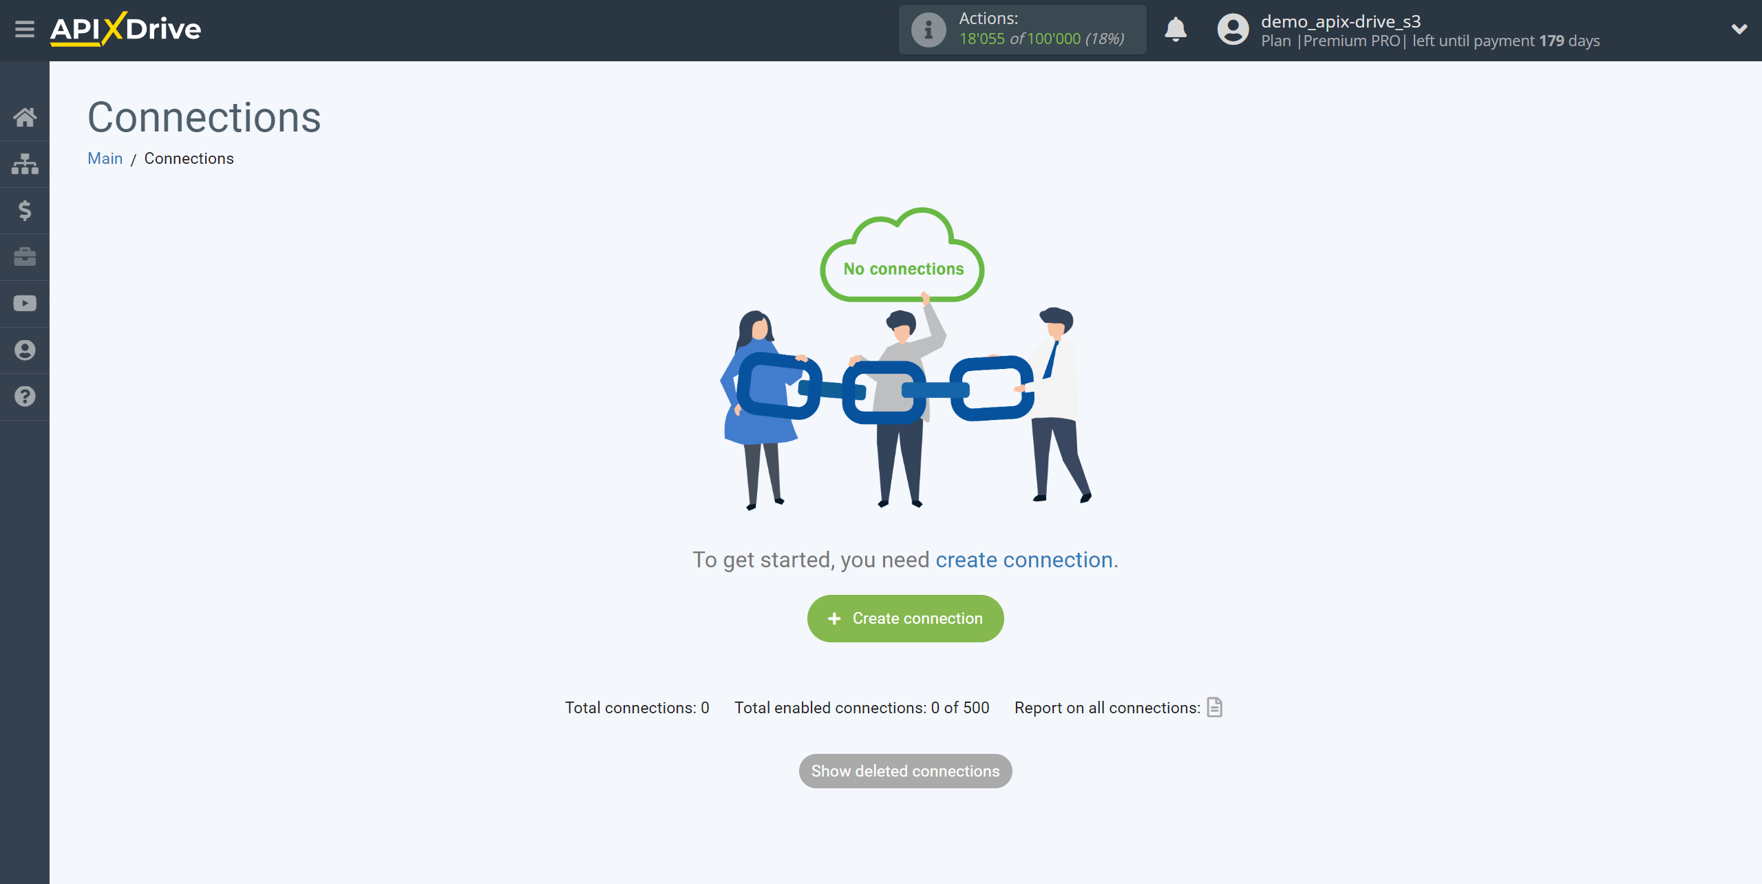
Task: Click the YouTube/video icon in sidebar
Action: point(25,304)
